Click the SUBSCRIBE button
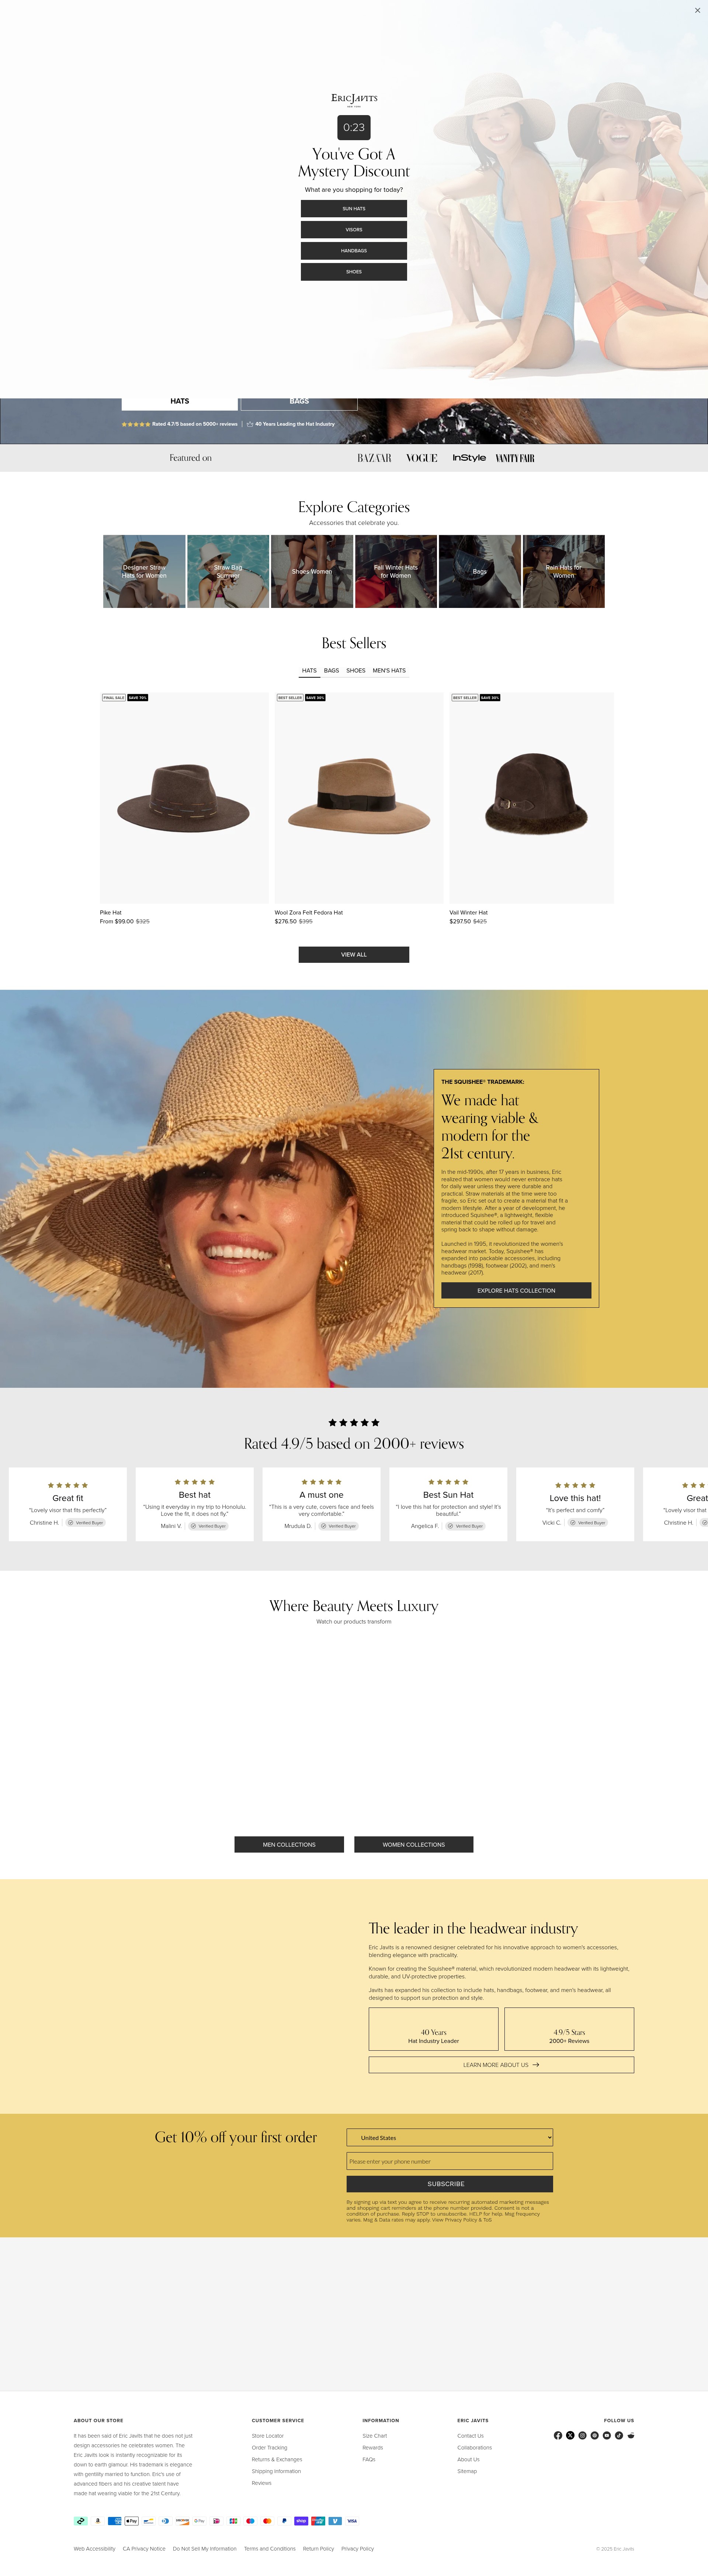The height and width of the screenshot is (2576, 708). (x=450, y=2184)
